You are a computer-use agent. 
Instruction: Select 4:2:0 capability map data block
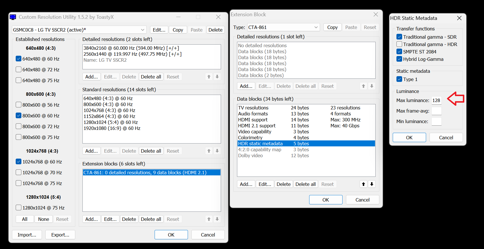pos(306,150)
